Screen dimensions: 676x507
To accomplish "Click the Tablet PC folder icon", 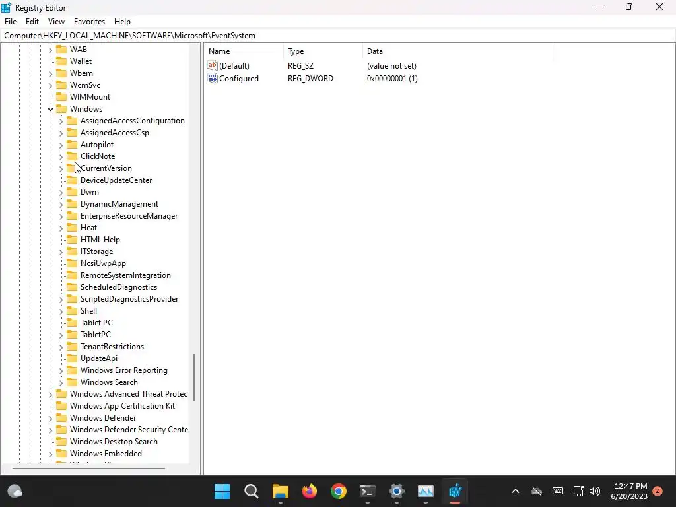I will [72, 322].
